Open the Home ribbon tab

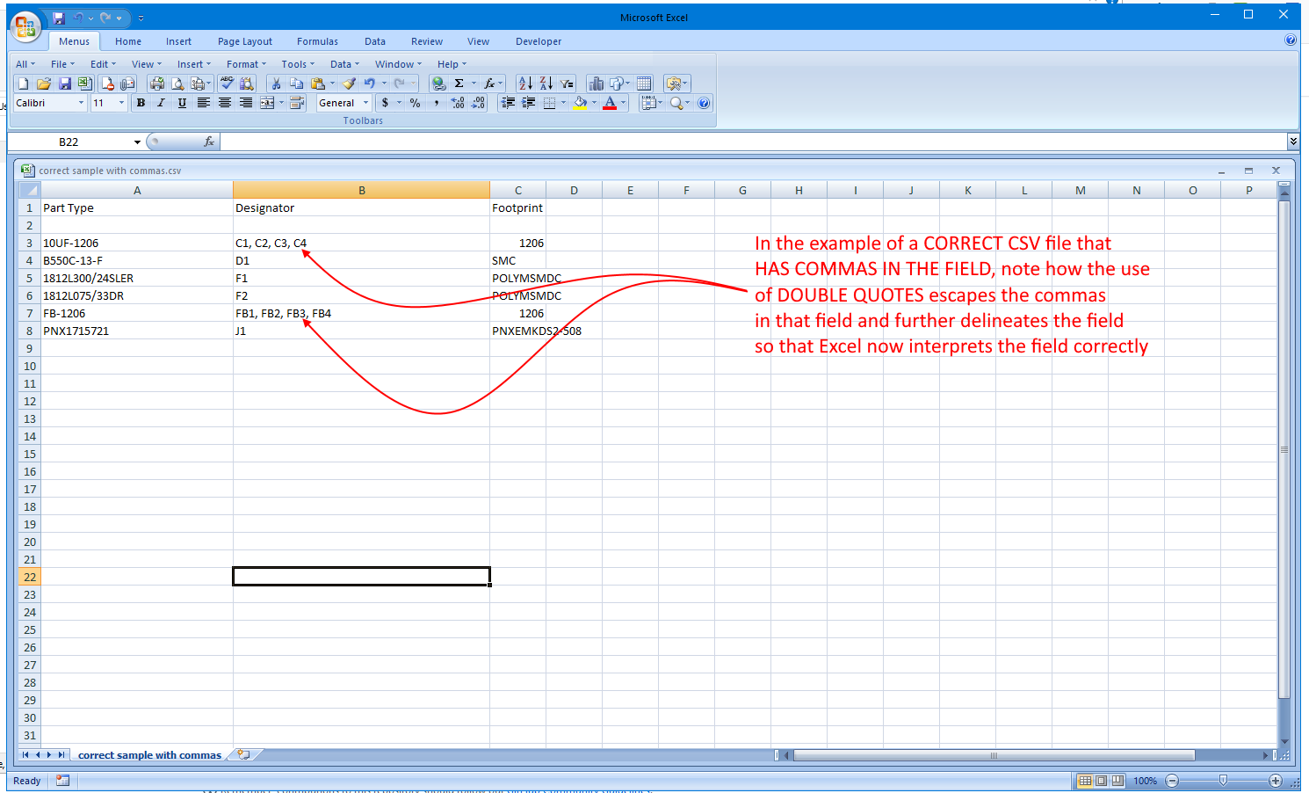click(x=128, y=41)
